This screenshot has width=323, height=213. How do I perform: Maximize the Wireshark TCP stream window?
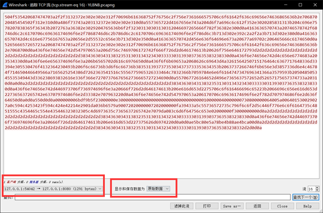301,5
